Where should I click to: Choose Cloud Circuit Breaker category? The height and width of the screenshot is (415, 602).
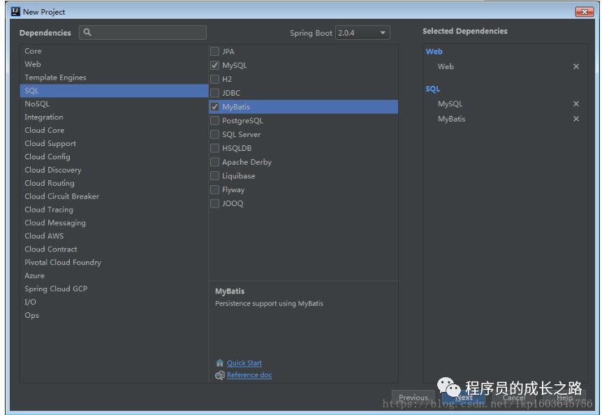tap(114, 196)
